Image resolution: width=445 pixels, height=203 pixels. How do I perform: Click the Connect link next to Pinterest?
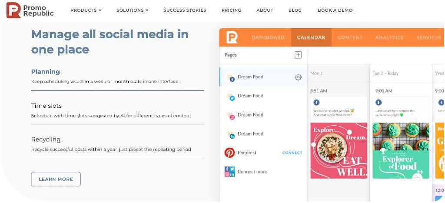(292, 153)
